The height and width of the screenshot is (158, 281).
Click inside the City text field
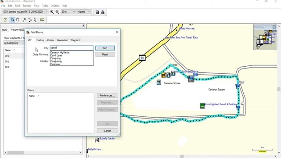(x=72, y=48)
